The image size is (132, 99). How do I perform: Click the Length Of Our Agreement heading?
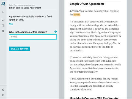(87, 4)
